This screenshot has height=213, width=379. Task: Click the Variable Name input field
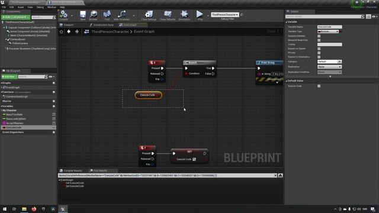pyautogui.click(x=329, y=27)
